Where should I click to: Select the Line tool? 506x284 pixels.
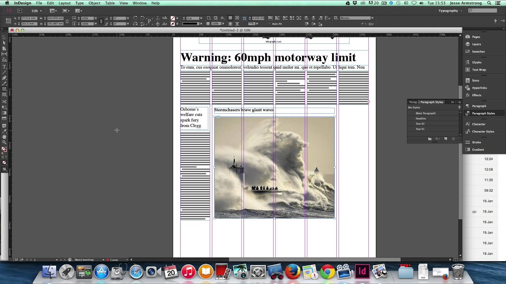4,73
